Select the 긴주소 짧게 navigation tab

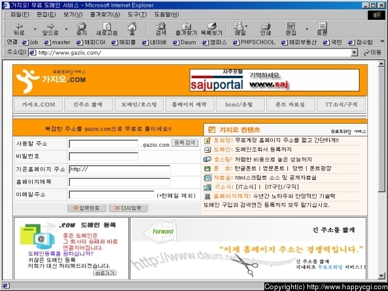[x=89, y=104]
